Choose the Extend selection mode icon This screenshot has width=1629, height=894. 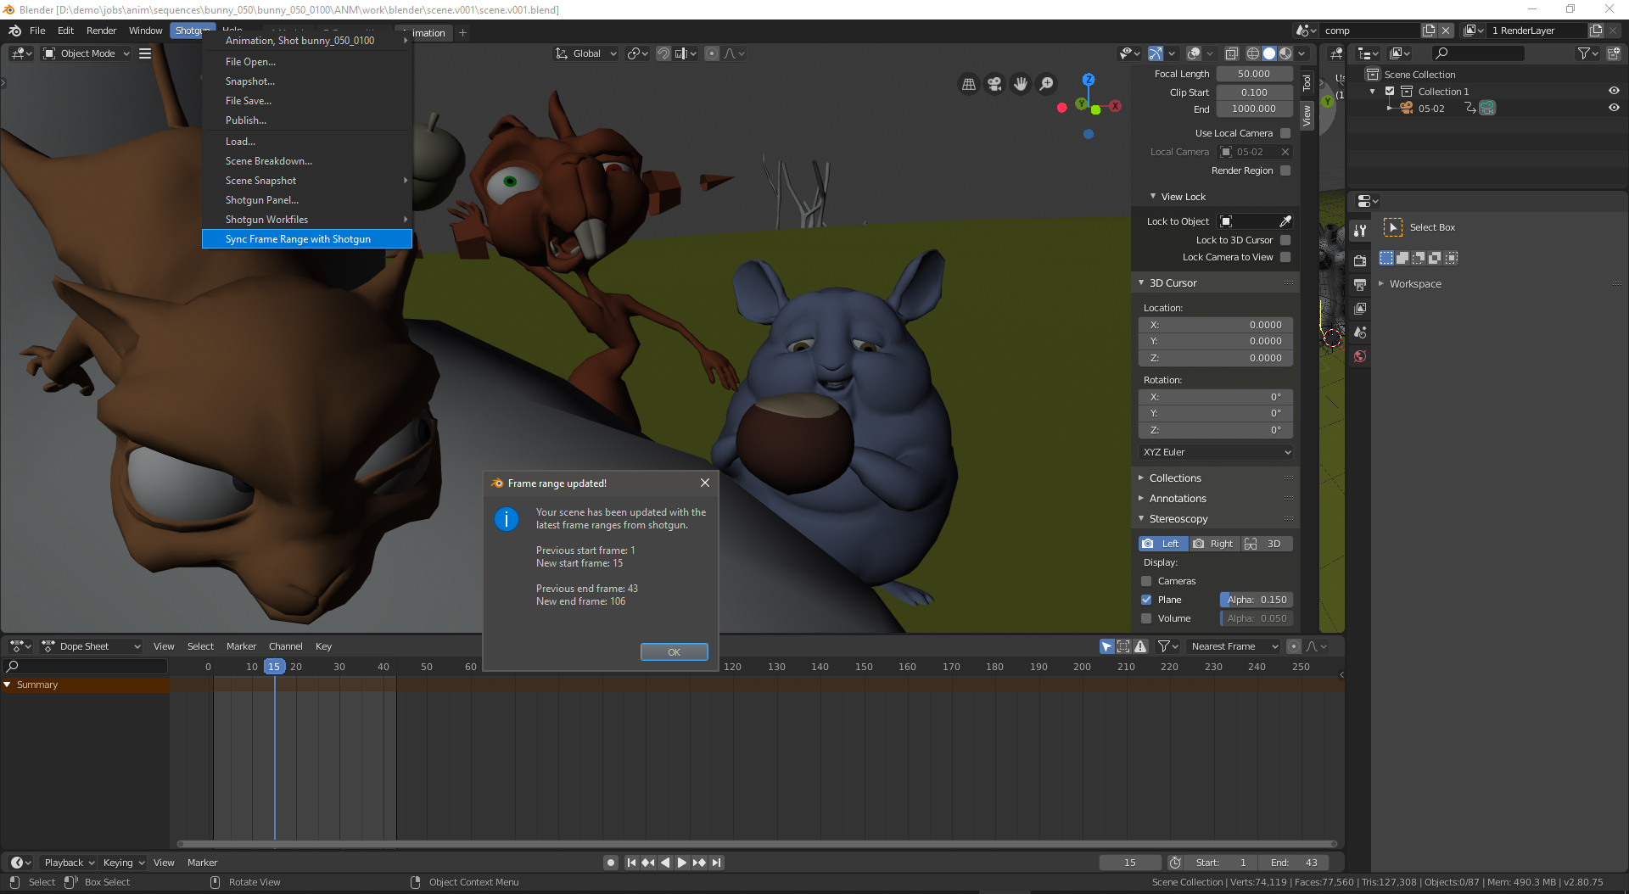(x=1402, y=258)
